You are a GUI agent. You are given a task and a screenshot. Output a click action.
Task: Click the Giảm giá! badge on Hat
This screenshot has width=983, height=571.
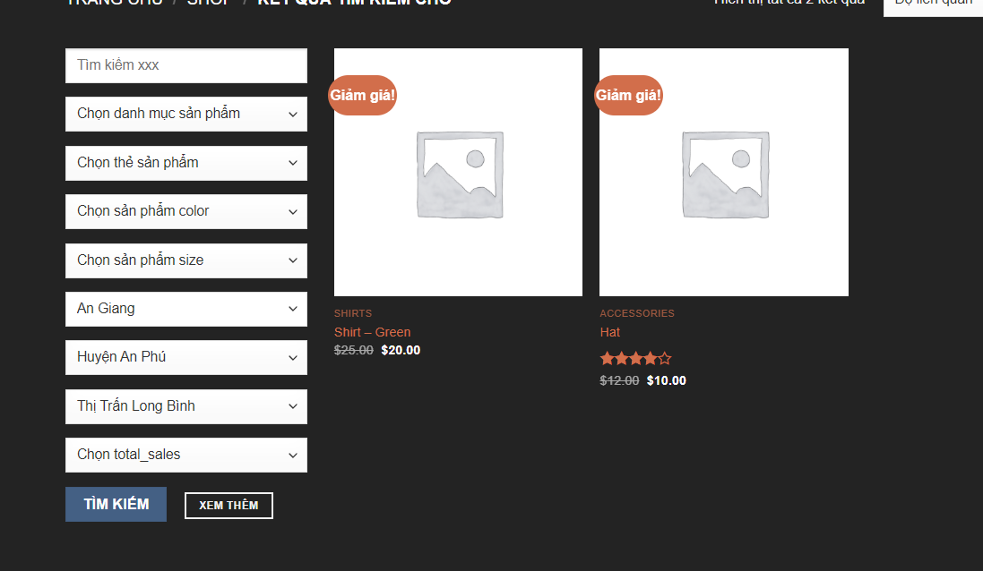628,95
